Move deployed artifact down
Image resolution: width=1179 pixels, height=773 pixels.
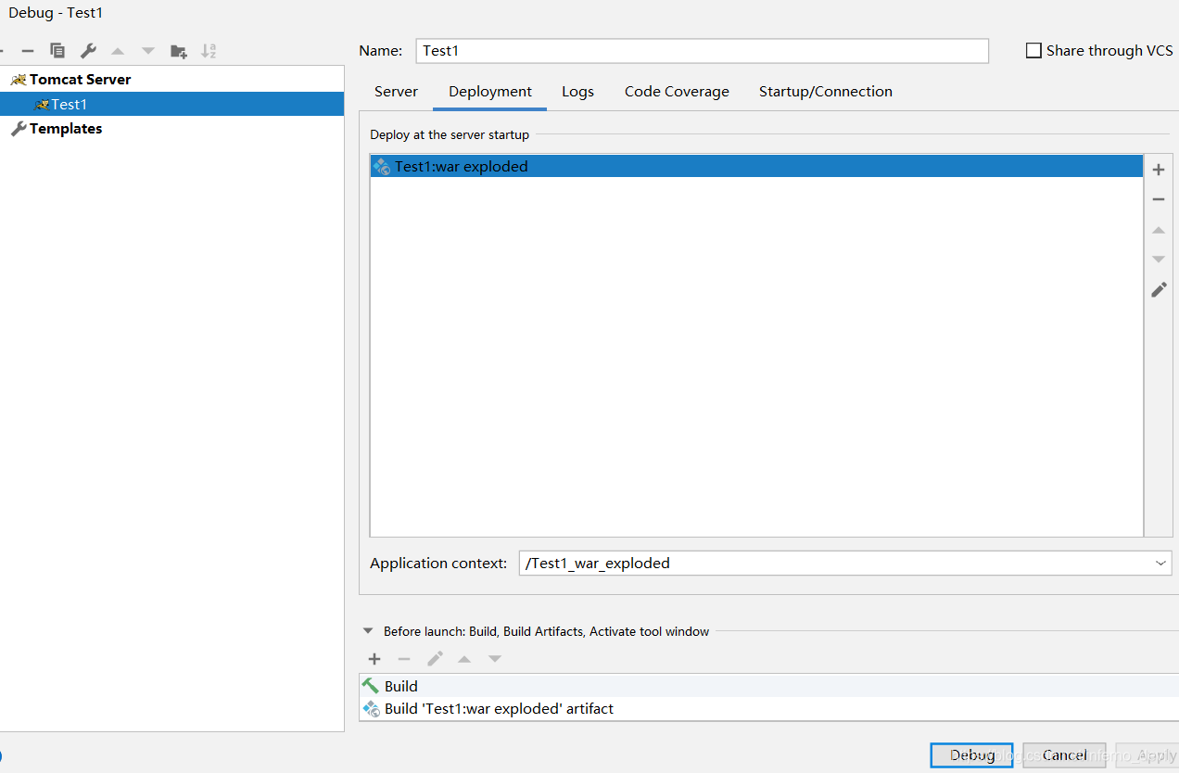(x=1159, y=260)
